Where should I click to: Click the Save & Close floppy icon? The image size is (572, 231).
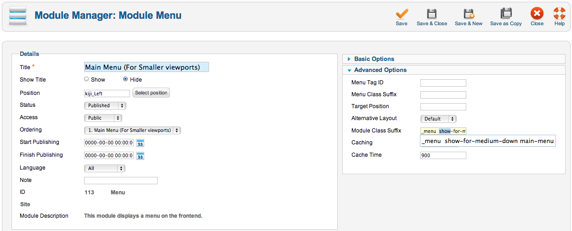click(432, 13)
